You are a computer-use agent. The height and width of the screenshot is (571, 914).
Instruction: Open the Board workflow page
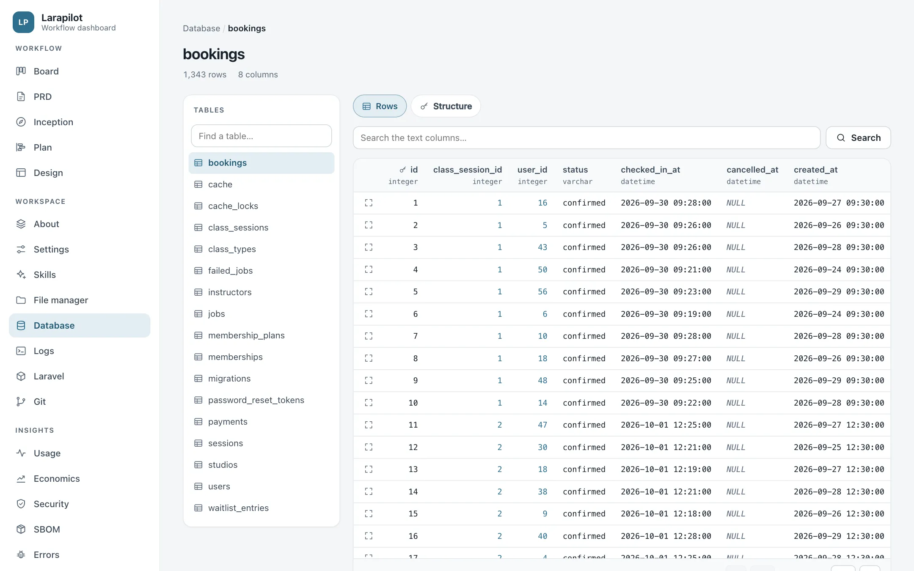(x=80, y=71)
